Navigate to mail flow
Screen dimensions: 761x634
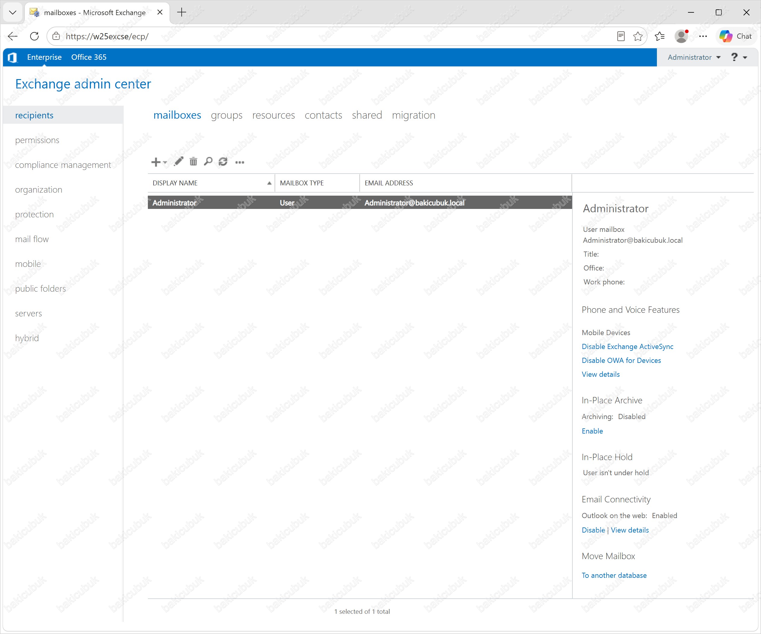[32, 239]
